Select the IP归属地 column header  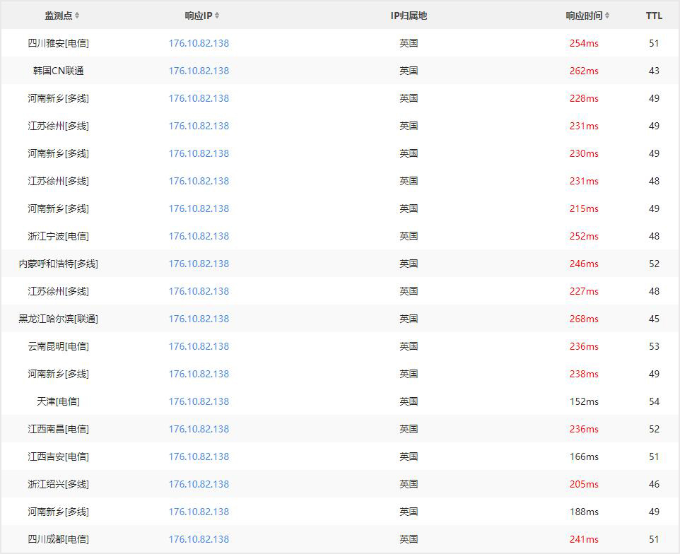(x=409, y=16)
